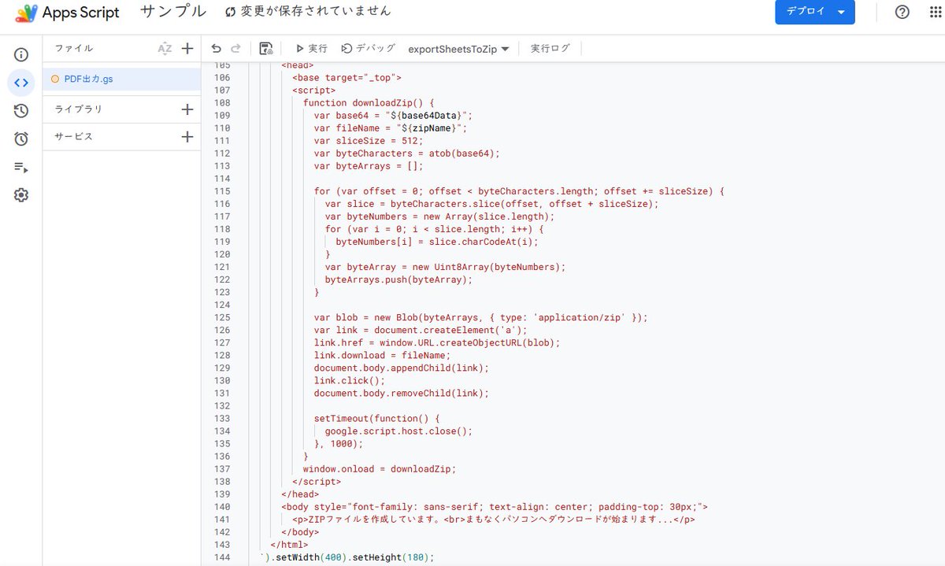Click the 変更が保存されていません status
Viewport: 945px width, 566px height.
307,12
